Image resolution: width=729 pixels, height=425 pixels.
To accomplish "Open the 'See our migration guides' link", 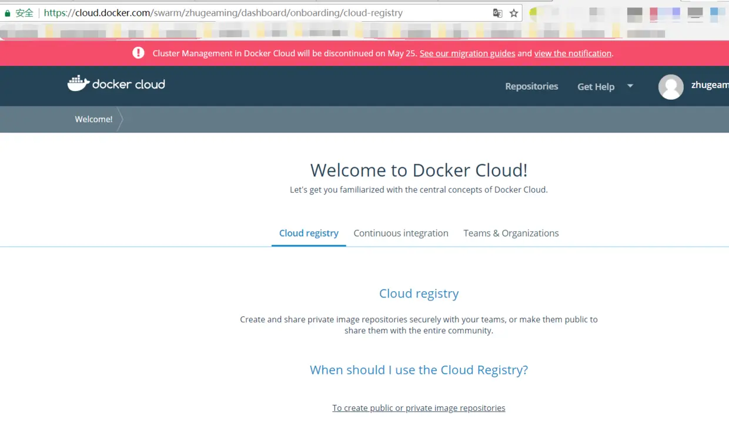I will click(x=467, y=53).
